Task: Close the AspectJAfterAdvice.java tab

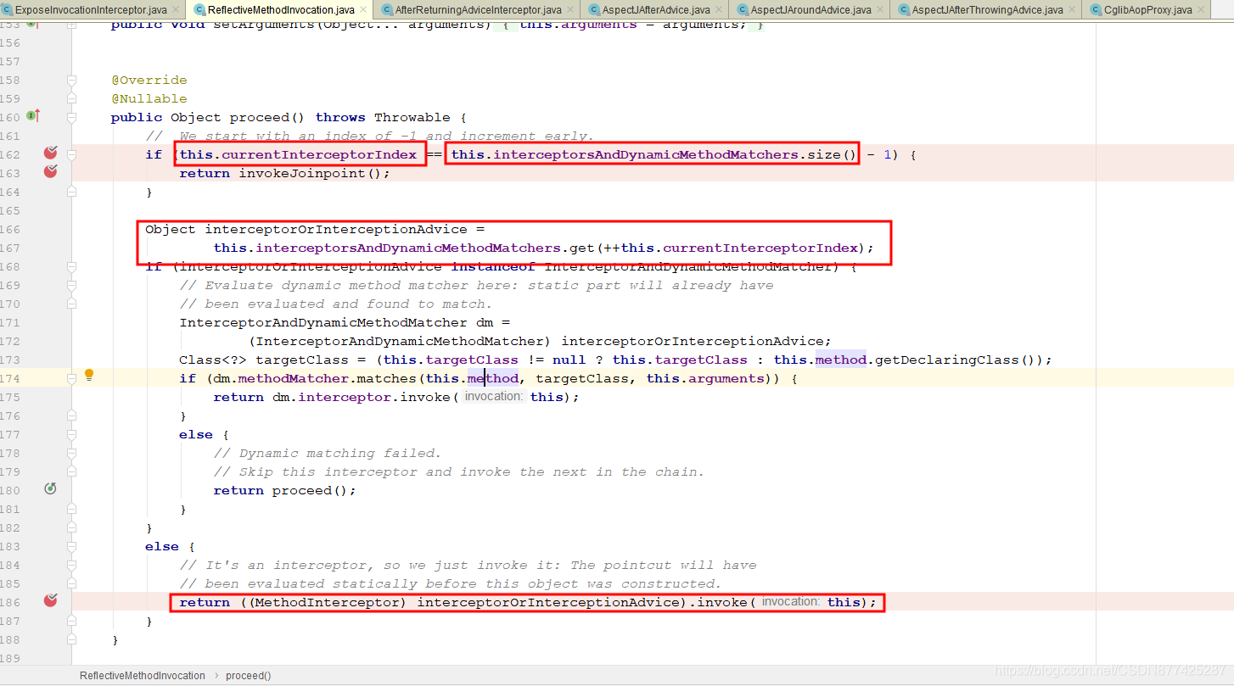Action: (719, 10)
